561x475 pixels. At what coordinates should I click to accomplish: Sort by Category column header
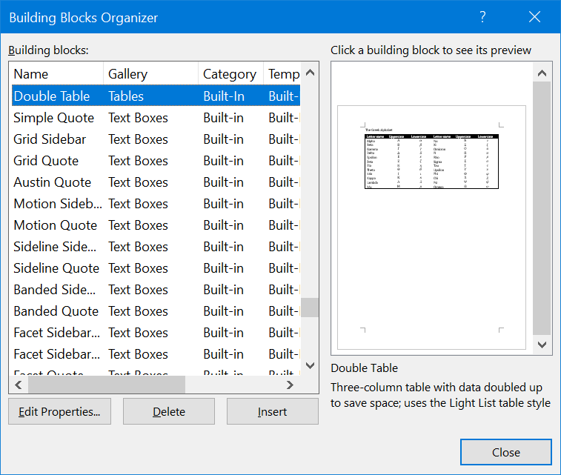[230, 74]
